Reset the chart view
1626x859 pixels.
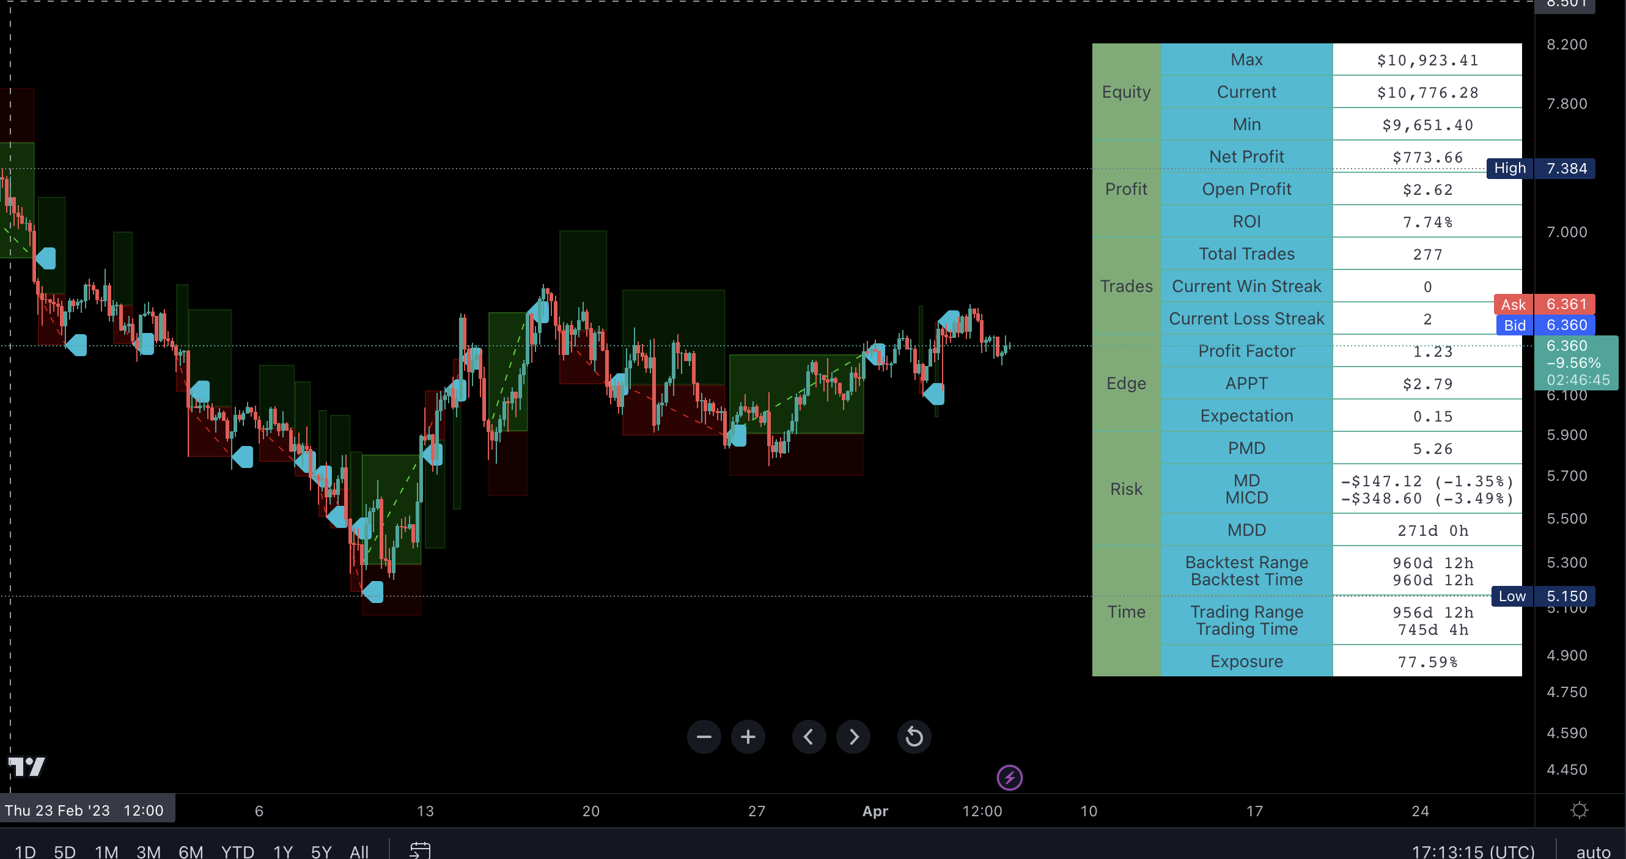click(x=913, y=737)
